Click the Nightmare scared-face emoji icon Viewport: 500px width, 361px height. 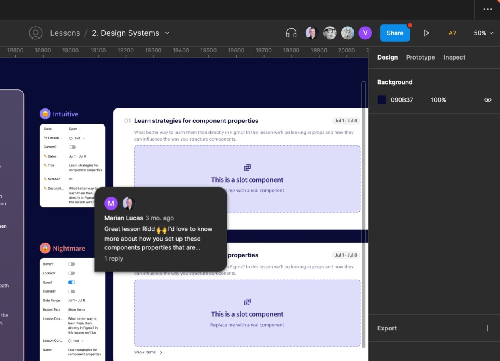(45, 248)
